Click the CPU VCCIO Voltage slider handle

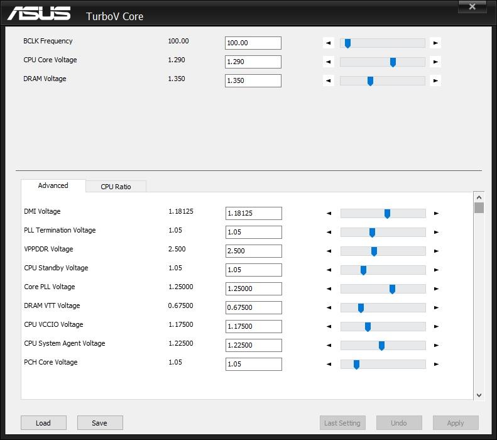[x=368, y=327]
